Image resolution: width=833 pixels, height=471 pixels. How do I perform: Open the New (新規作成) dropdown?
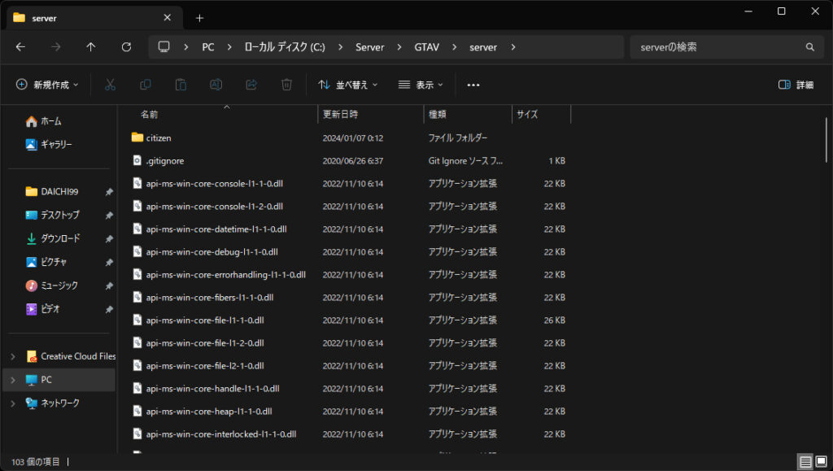click(x=47, y=85)
